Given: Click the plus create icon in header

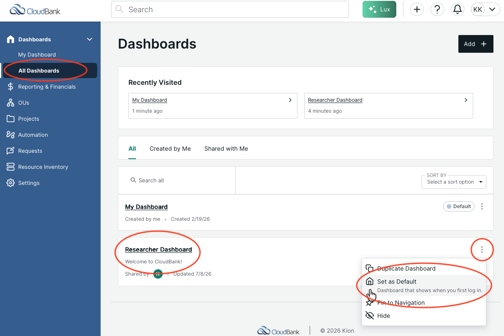Looking at the screenshot, I should (x=417, y=9).
